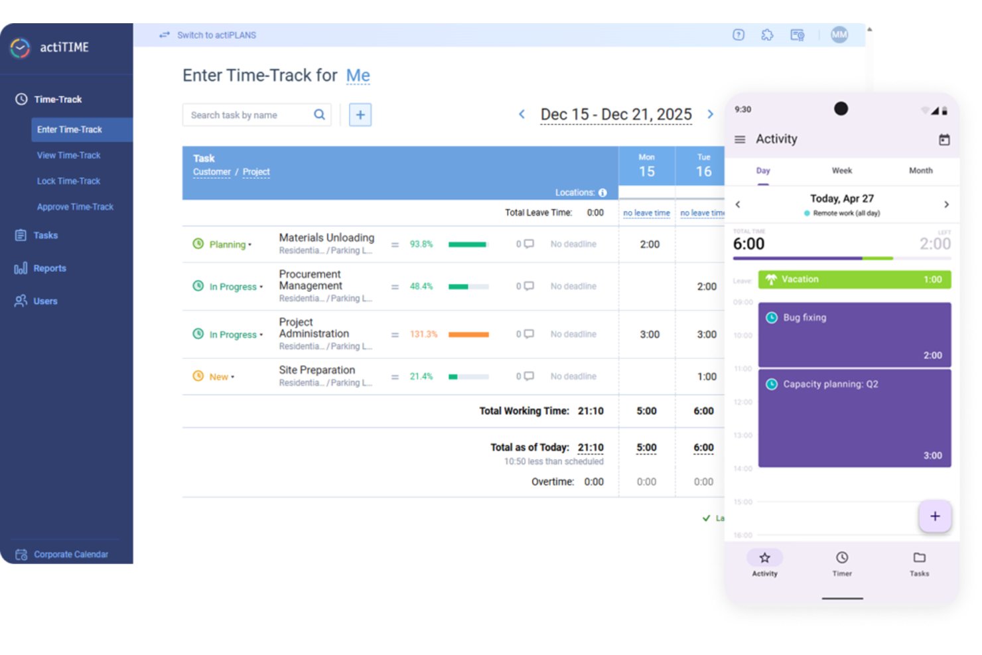Go to next day in mobile app

point(946,204)
